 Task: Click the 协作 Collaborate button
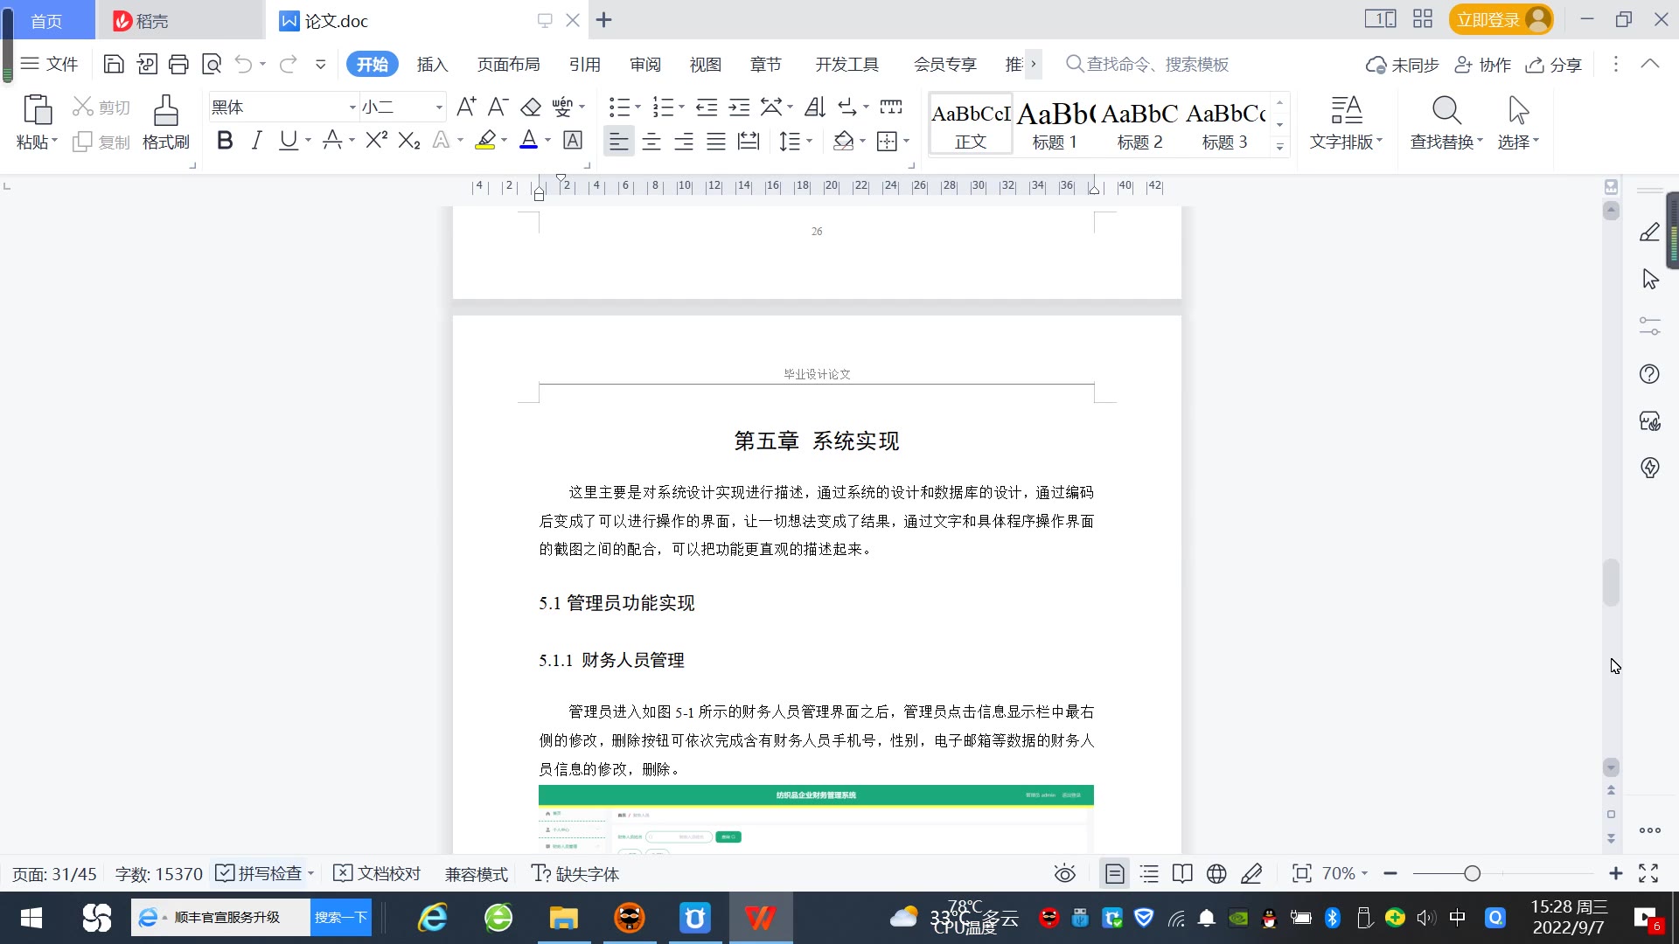(1483, 64)
